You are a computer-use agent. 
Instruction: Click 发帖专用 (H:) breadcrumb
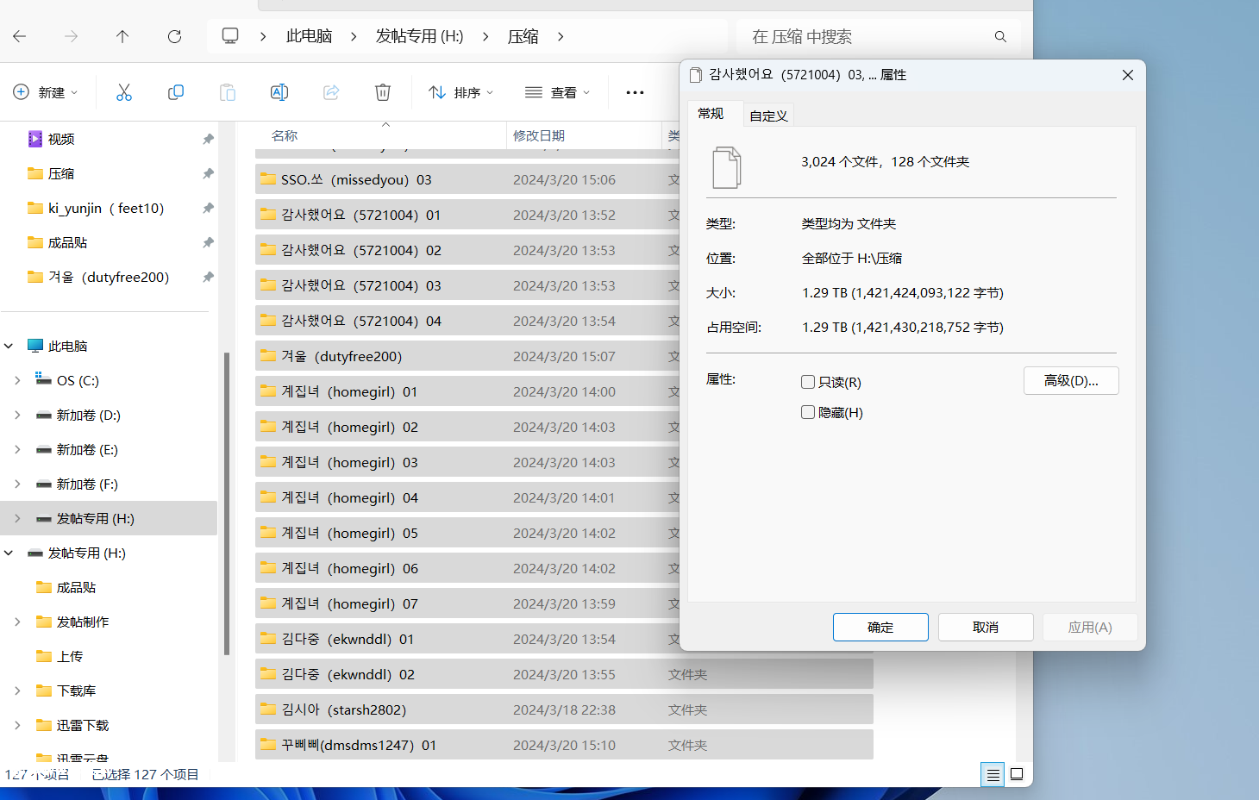click(x=419, y=36)
